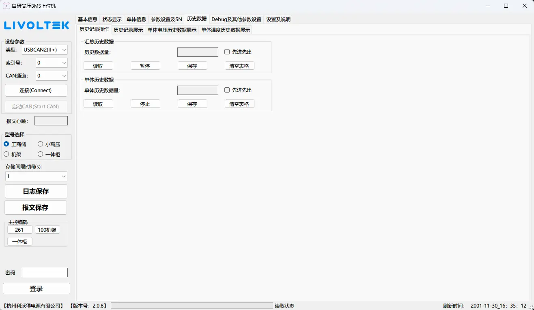Viewport: 534px width, 310px height.
Task: Switch to the 基本信息 tab
Action: (88, 19)
